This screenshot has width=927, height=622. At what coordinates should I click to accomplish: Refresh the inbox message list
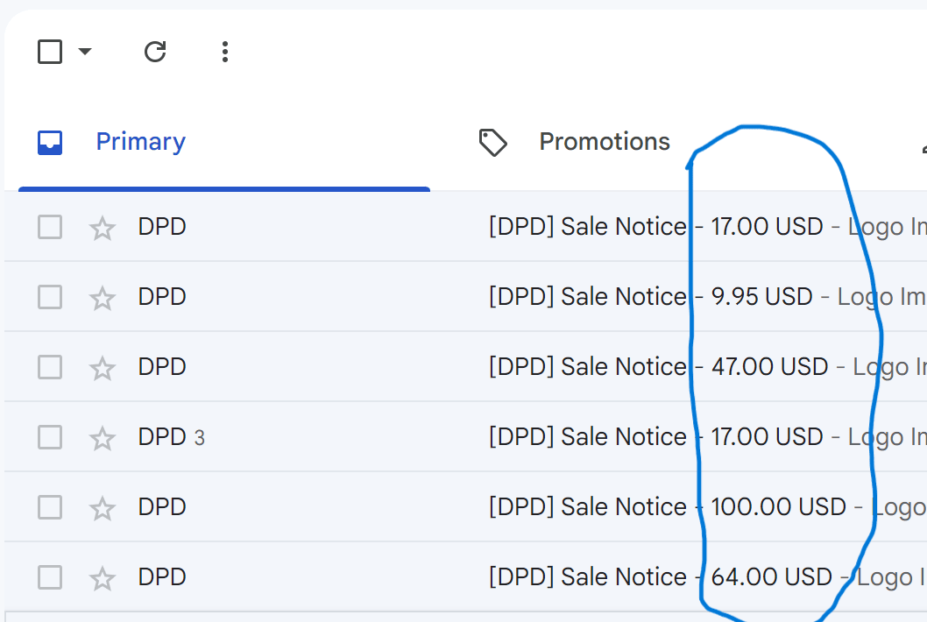point(155,52)
